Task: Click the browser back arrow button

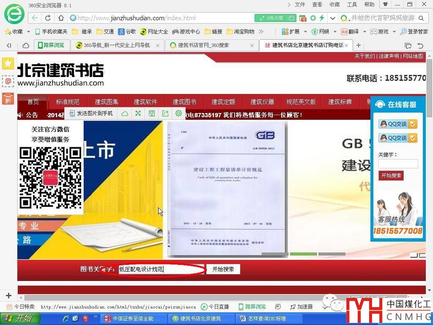Action: [x=35, y=18]
